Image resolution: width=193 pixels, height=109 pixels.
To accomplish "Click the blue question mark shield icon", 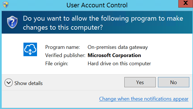I will click(x=12, y=22).
